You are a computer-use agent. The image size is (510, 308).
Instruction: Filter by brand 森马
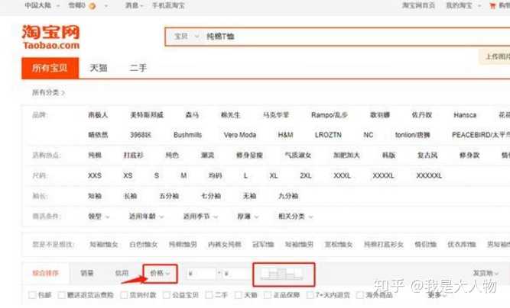coord(192,115)
